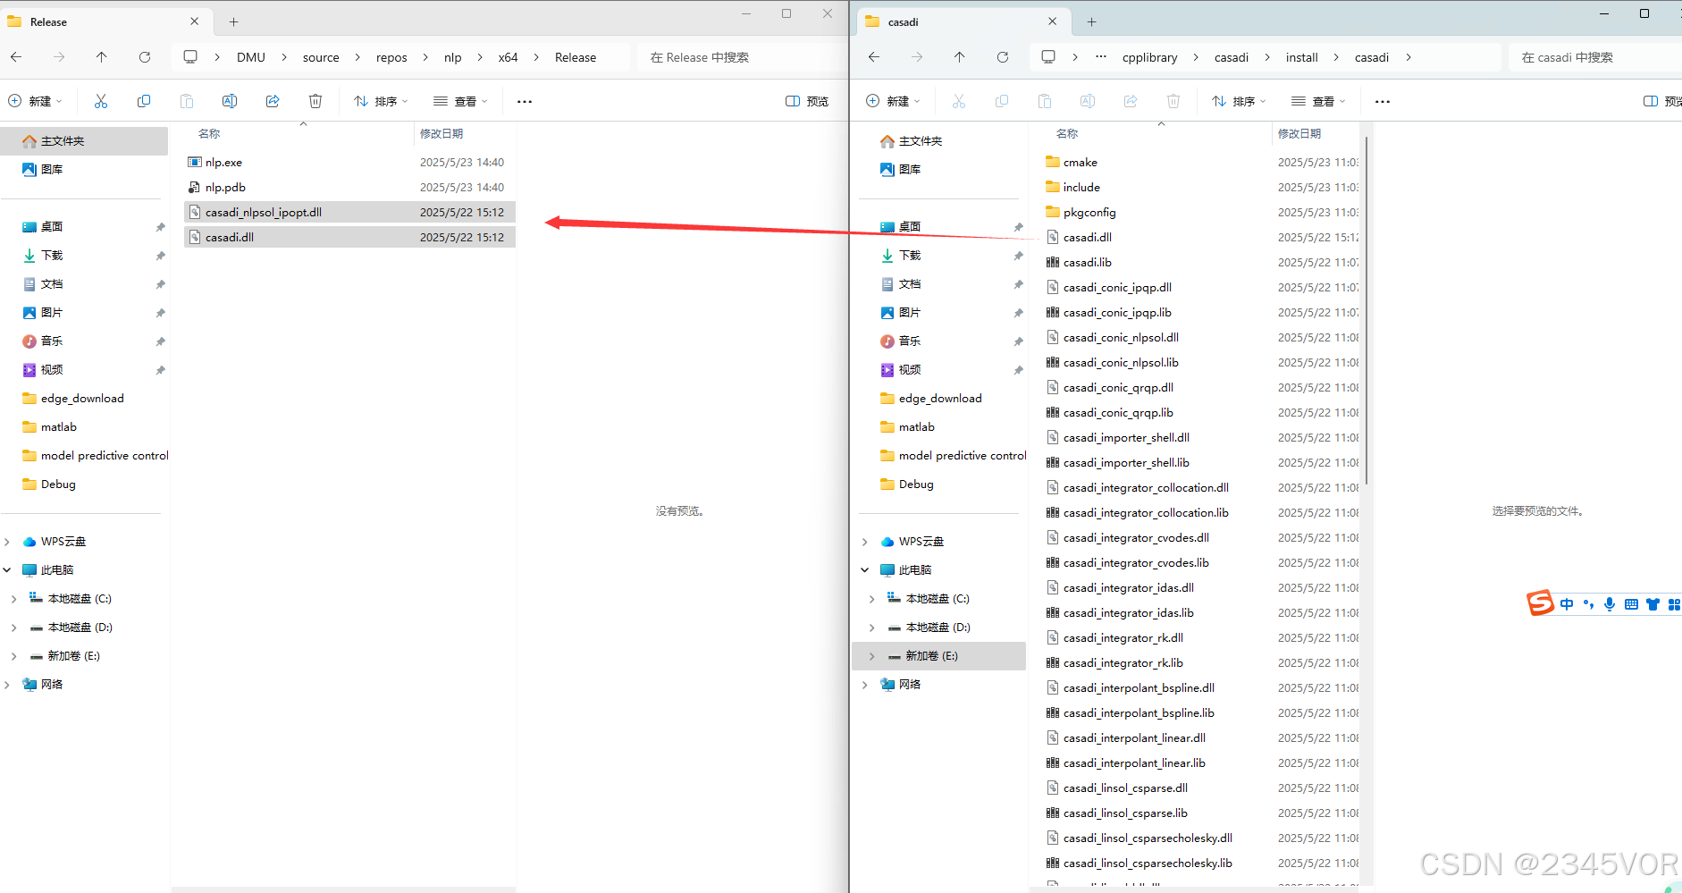
Task: Unpin 下载 using its pin icon in the sidebar
Action: [159, 255]
